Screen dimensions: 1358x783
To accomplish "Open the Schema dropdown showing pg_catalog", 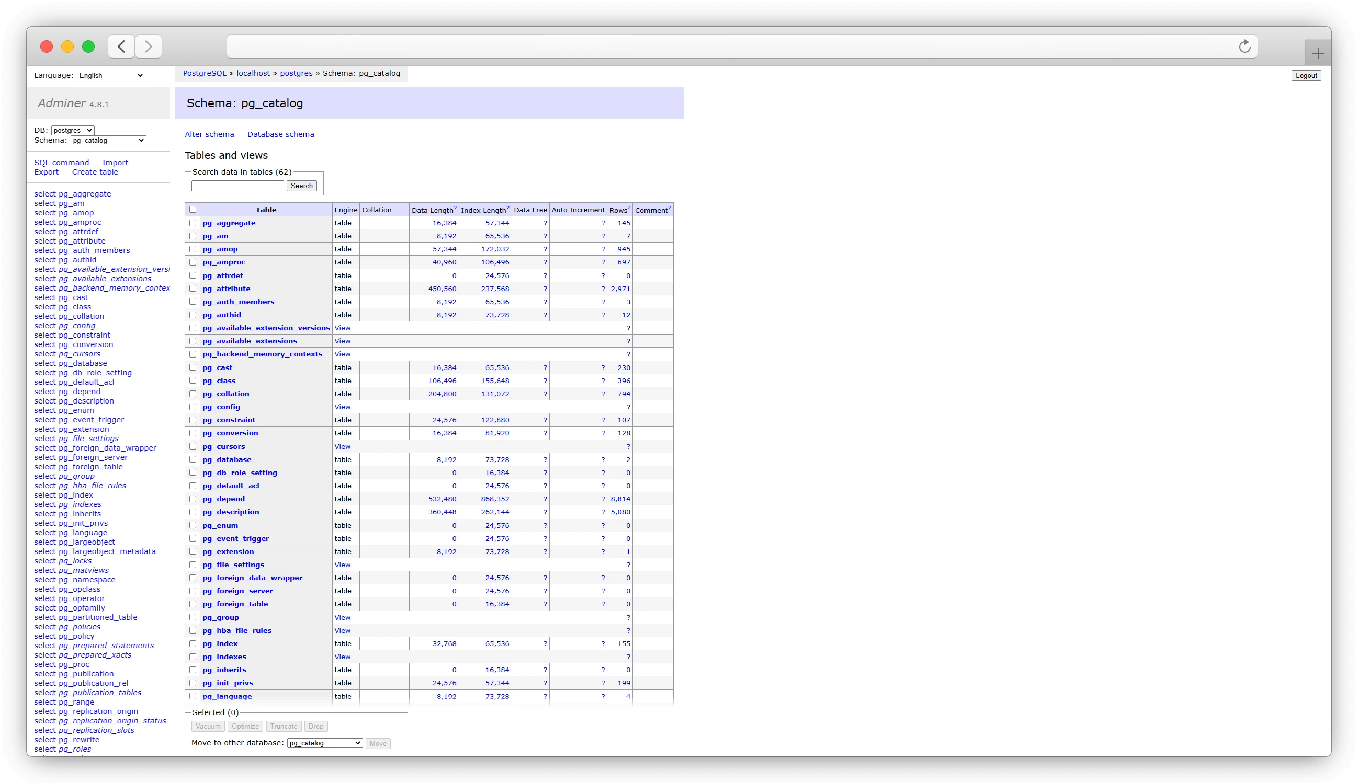I will click(108, 141).
